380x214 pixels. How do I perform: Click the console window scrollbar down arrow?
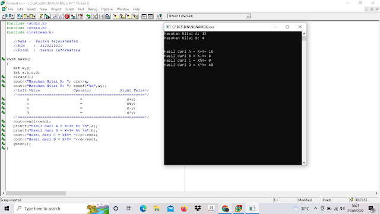point(304,163)
